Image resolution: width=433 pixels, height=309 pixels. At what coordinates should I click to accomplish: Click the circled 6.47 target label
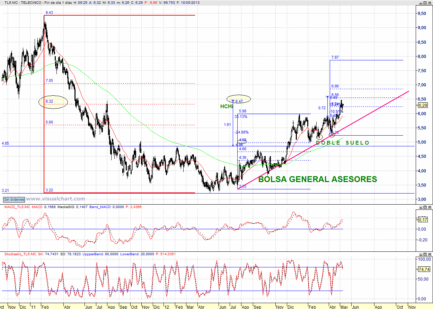(x=239, y=101)
